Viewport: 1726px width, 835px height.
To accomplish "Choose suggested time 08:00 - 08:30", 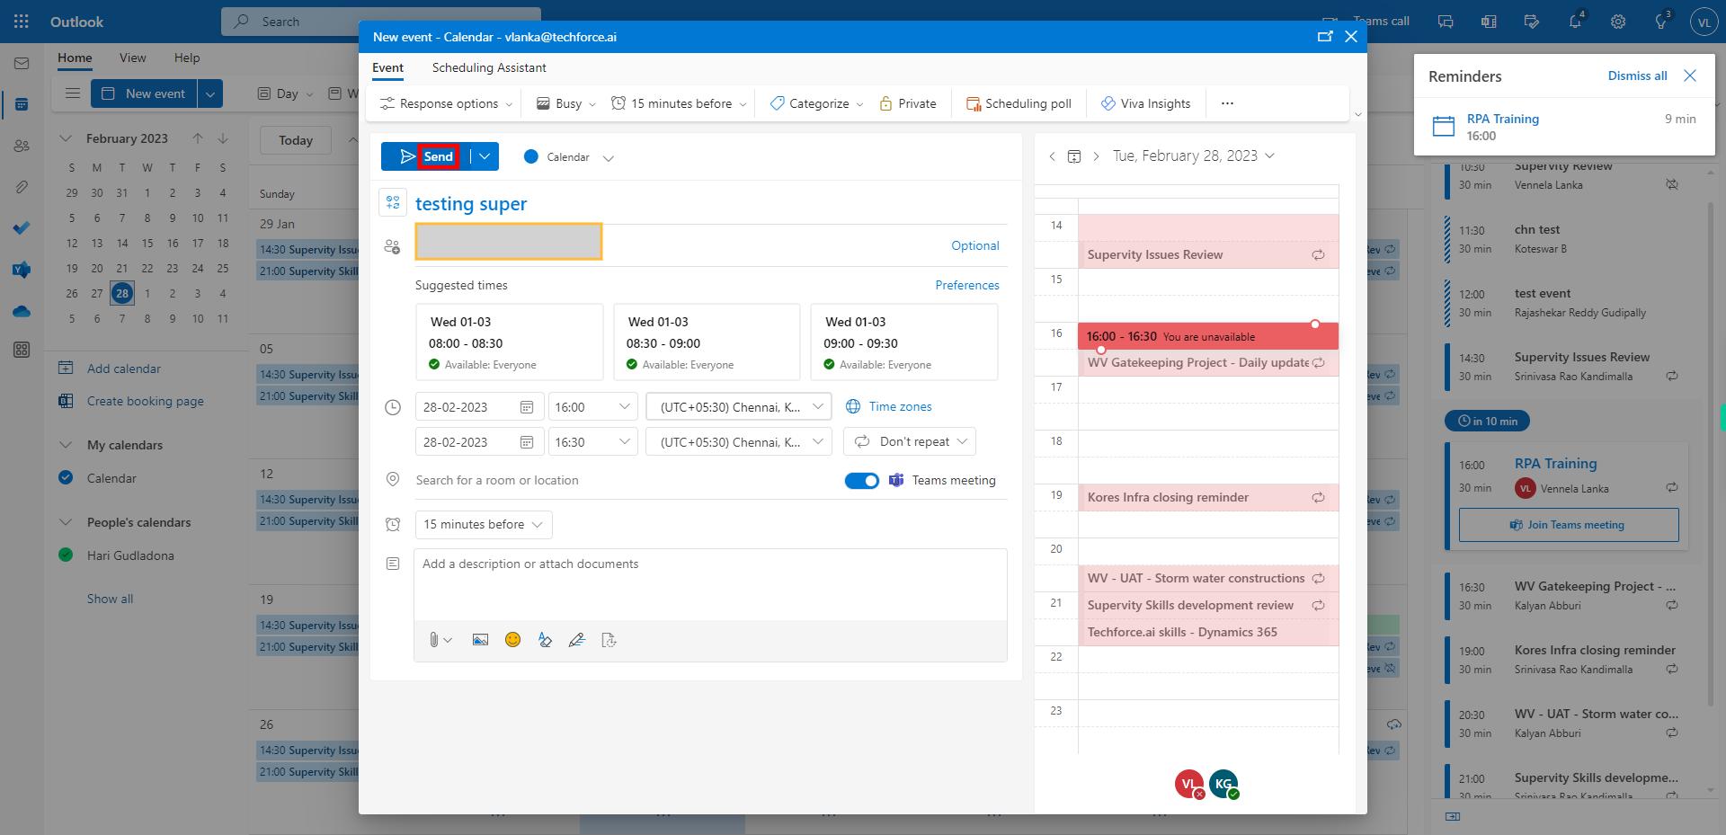I will coord(510,342).
